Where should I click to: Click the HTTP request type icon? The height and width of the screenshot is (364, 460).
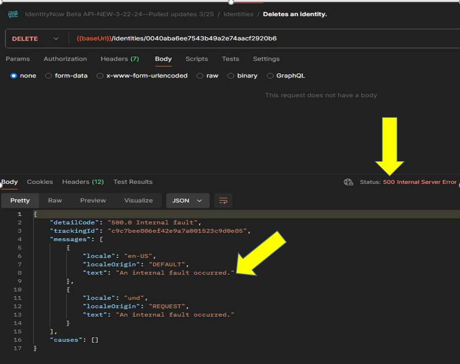[13, 14]
